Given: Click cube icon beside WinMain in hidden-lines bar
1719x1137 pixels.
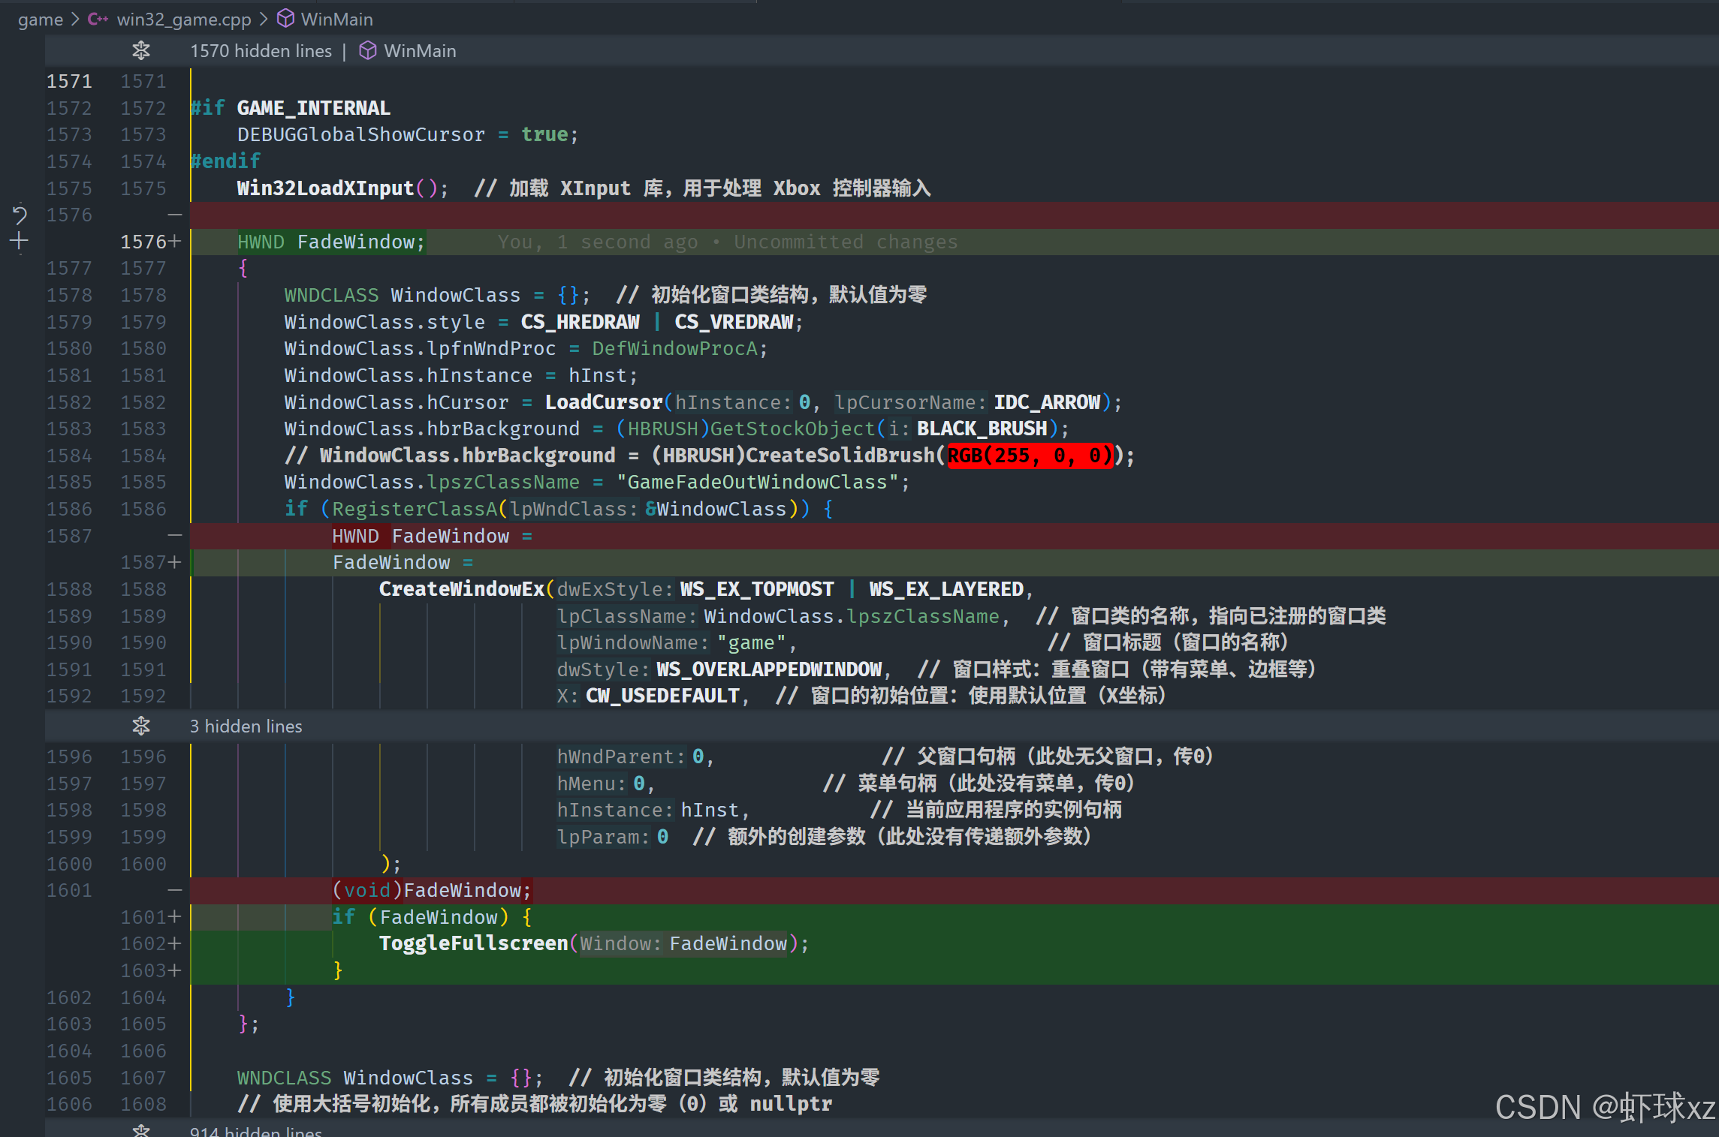Looking at the screenshot, I should coord(367,51).
